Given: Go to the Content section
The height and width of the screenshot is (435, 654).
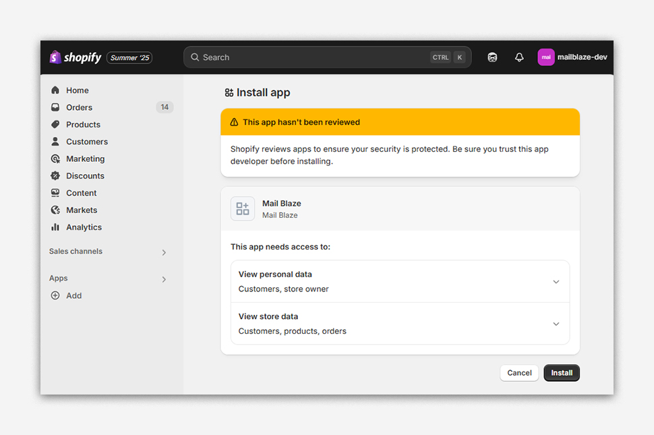Looking at the screenshot, I should tap(82, 193).
